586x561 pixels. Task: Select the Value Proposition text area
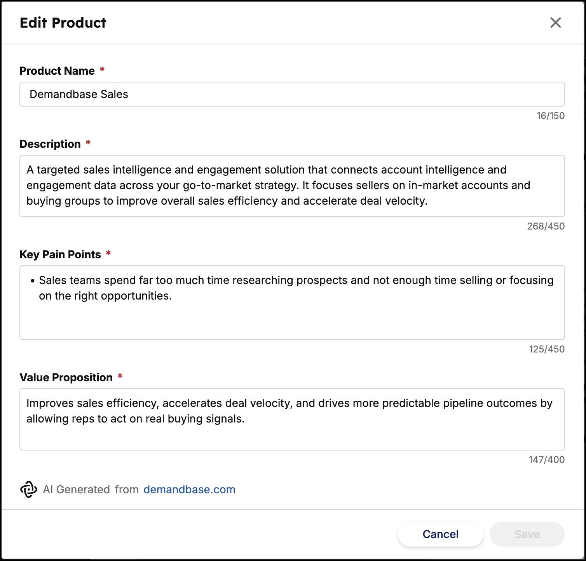coord(292,419)
